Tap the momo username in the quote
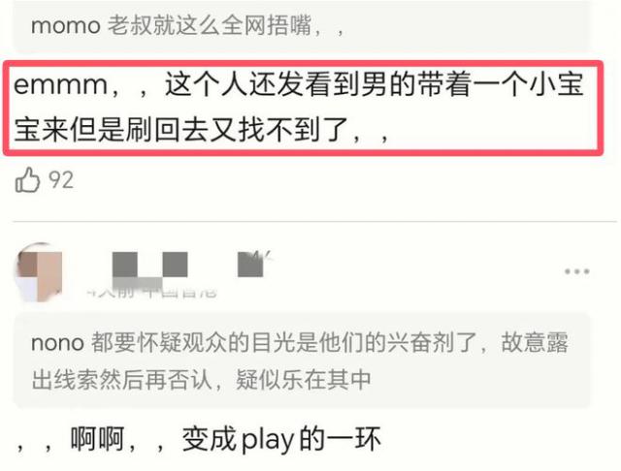 66,26
